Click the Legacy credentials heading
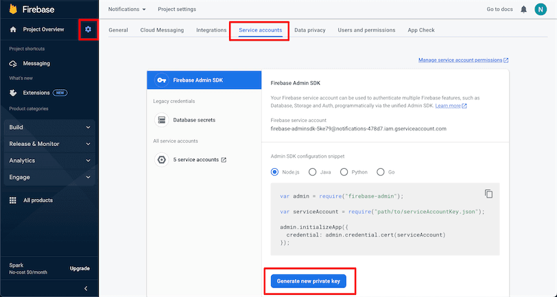The width and height of the screenshot is (557, 297). pos(174,102)
